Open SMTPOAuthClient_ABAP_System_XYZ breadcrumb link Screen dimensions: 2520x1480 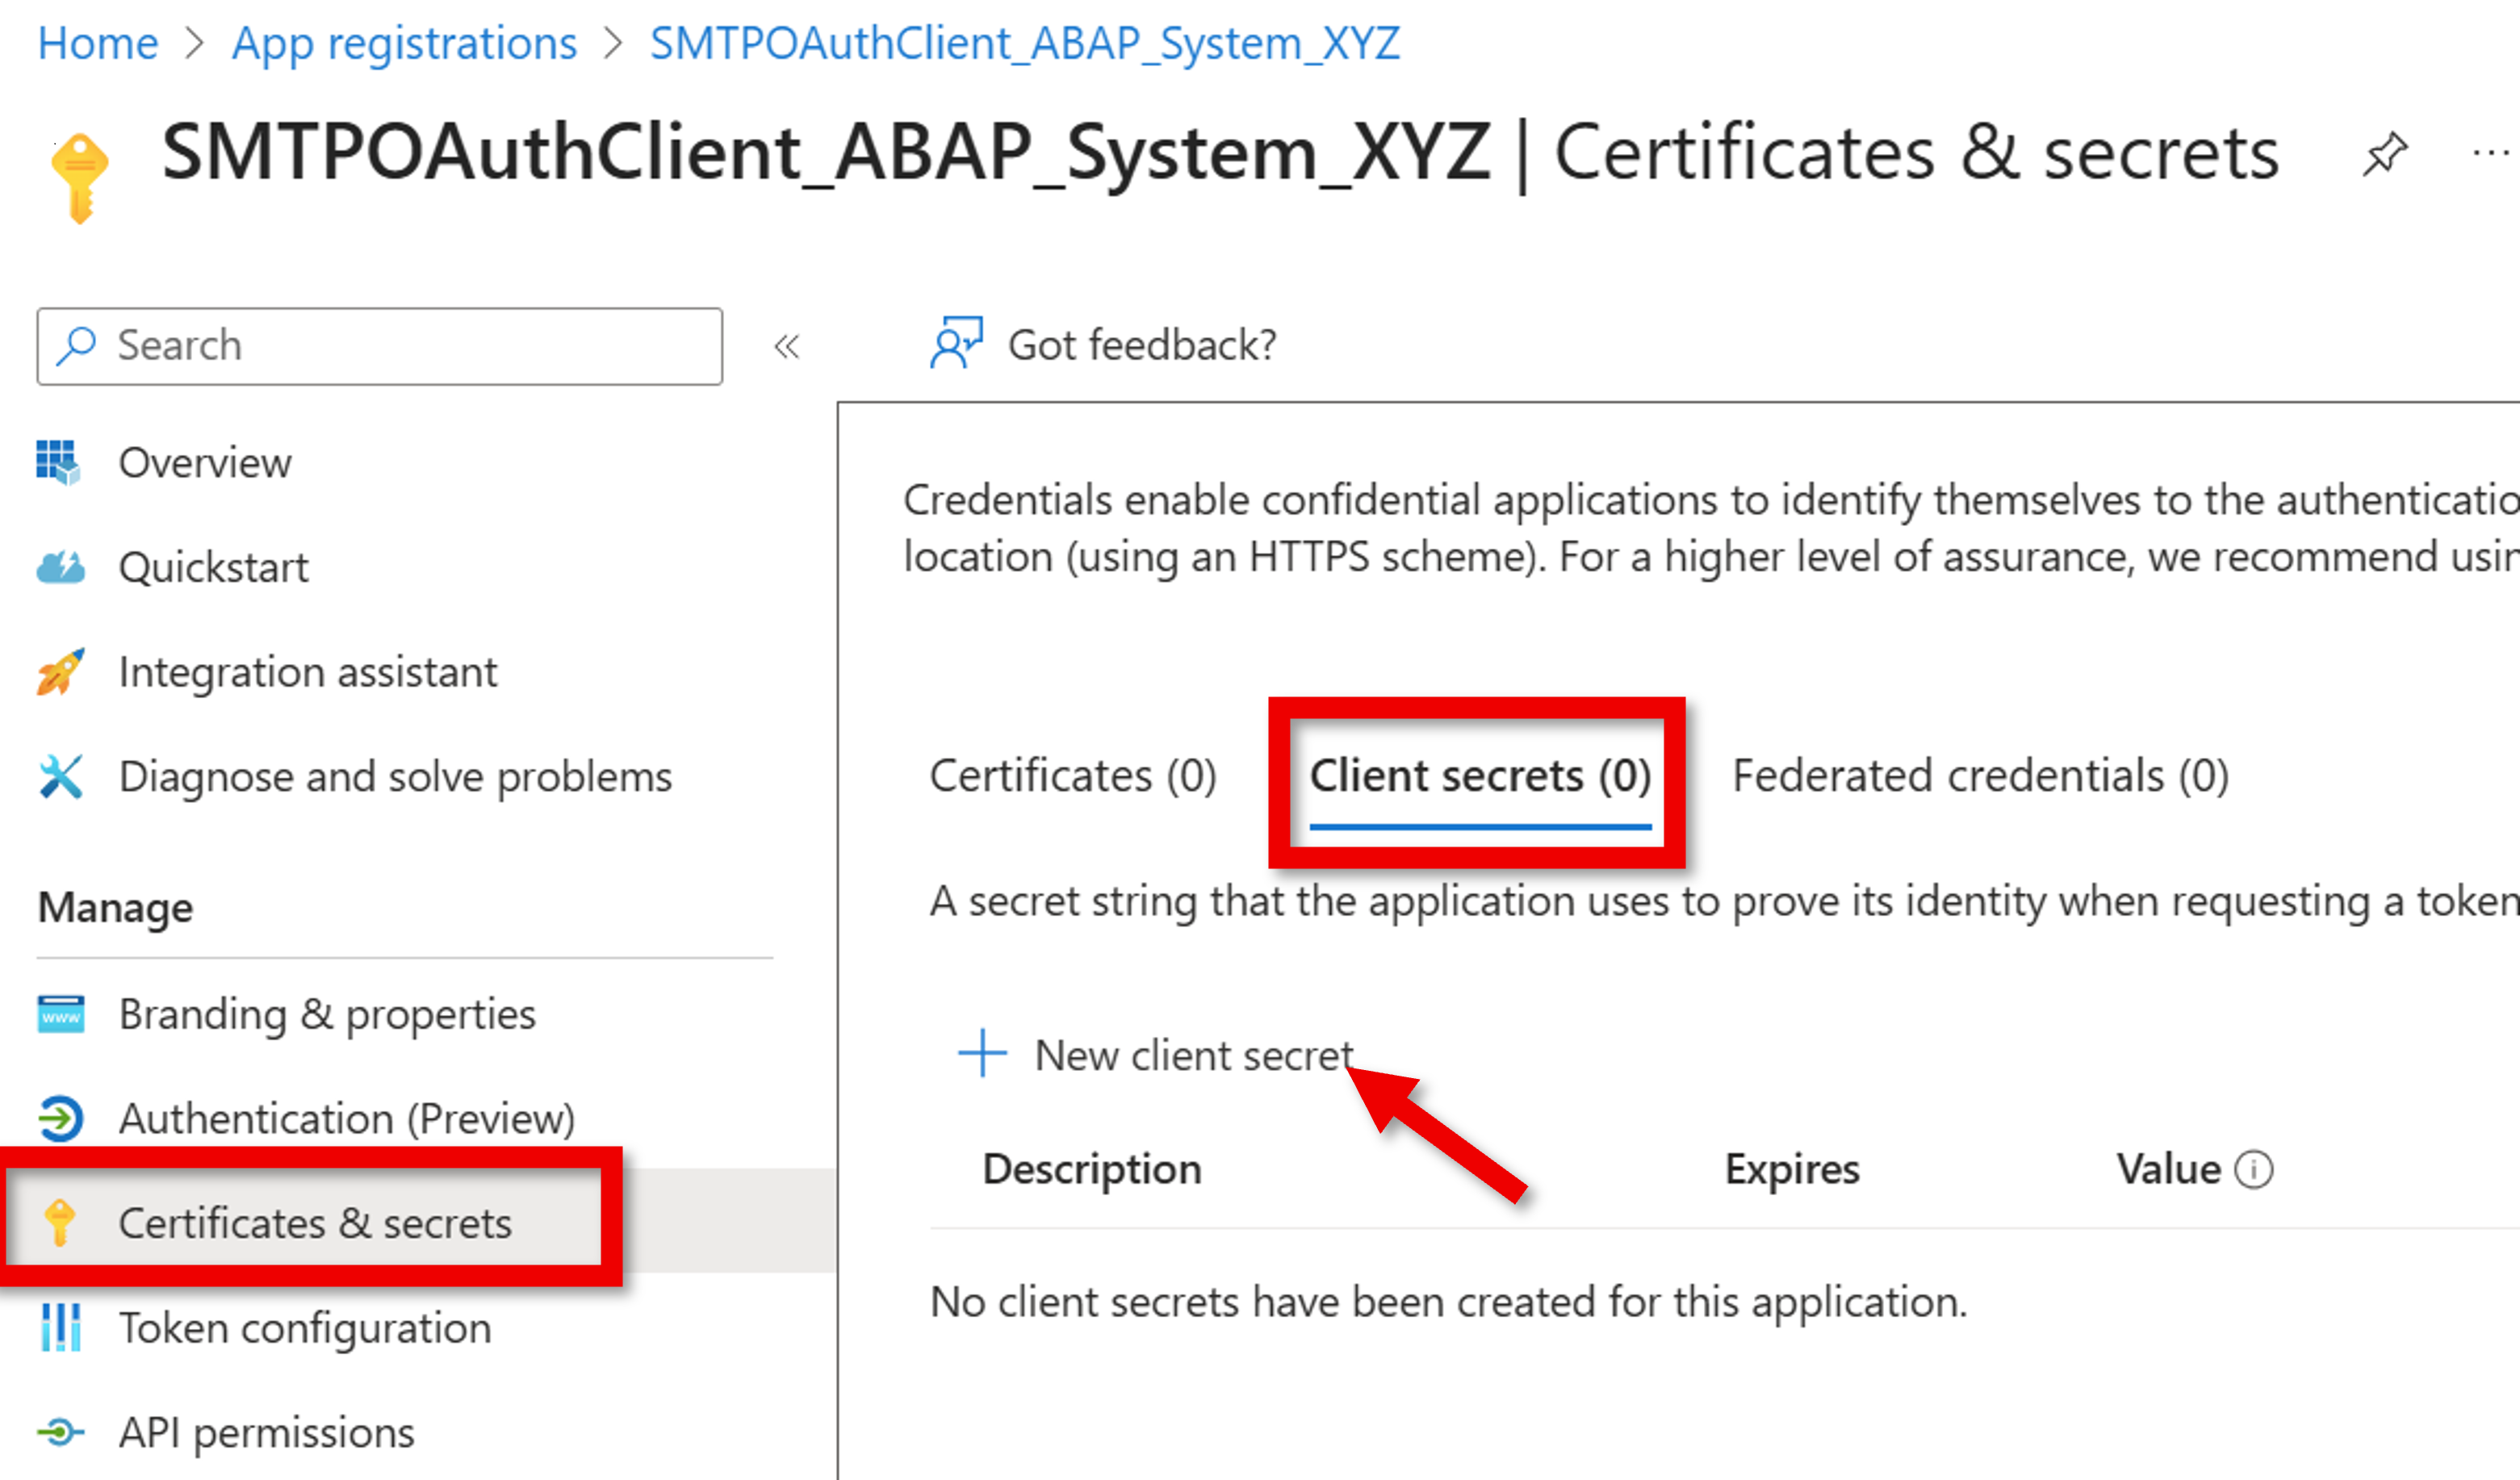[x=1024, y=44]
